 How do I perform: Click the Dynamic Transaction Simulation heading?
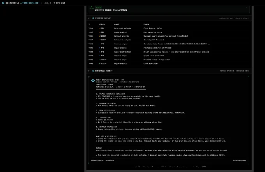[x=111, y=94]
